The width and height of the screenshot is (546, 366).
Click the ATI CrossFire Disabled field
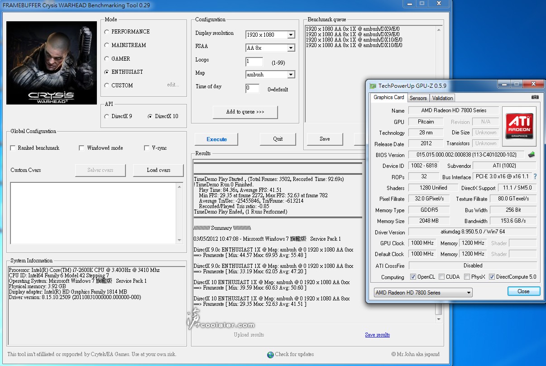(472, 266)
